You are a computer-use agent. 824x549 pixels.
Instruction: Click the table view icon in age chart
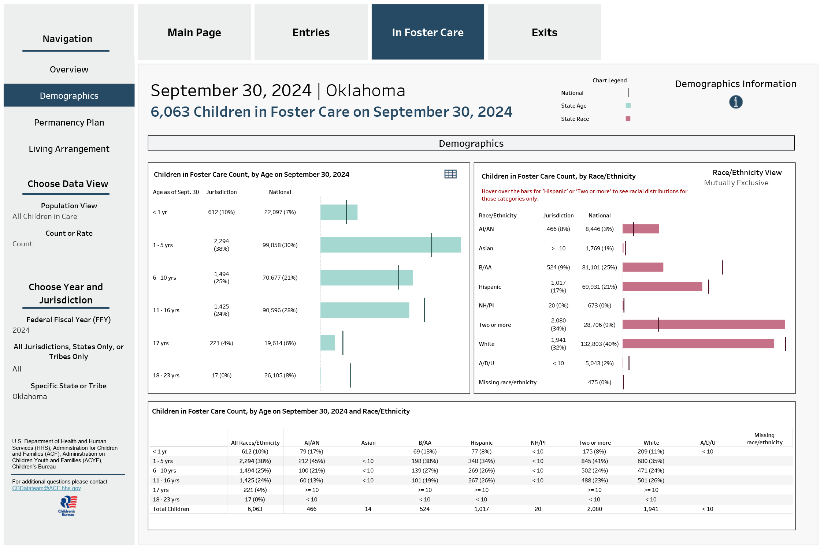(450, 174)
